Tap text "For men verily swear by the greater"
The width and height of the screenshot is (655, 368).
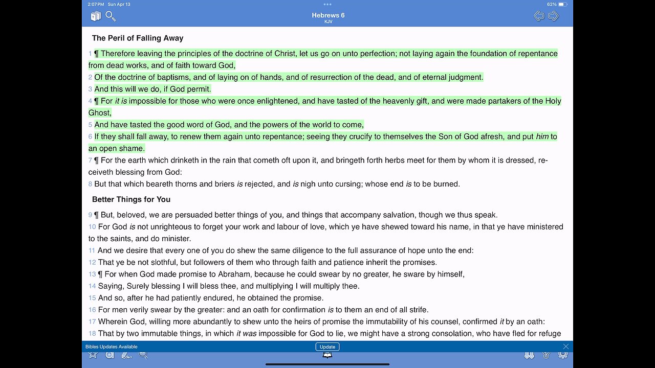point(162,310)
